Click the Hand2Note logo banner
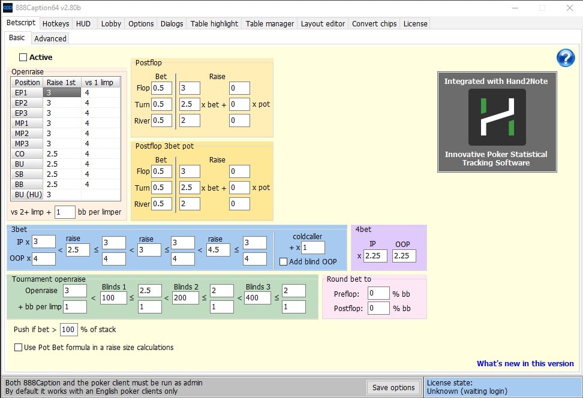Screen dimensions: 583x398 tap(497, 122)
